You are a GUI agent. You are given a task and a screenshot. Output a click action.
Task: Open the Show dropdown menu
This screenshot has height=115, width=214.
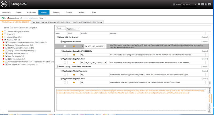(x=42, y=18)
